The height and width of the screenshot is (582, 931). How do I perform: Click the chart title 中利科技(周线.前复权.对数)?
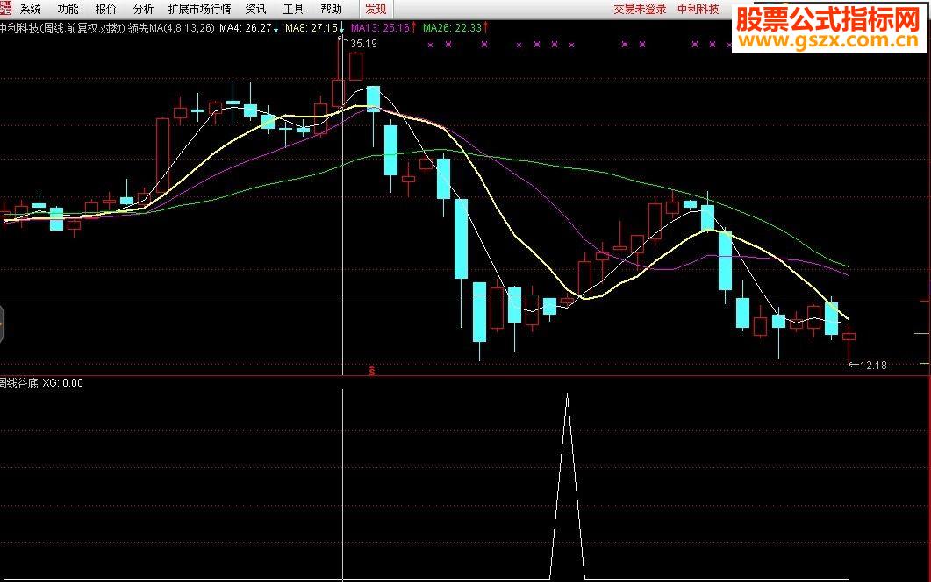[x=62, y=28]
